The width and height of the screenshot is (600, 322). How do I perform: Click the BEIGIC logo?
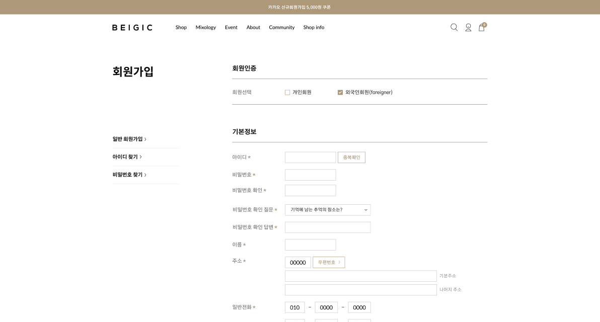click(131, 27)
